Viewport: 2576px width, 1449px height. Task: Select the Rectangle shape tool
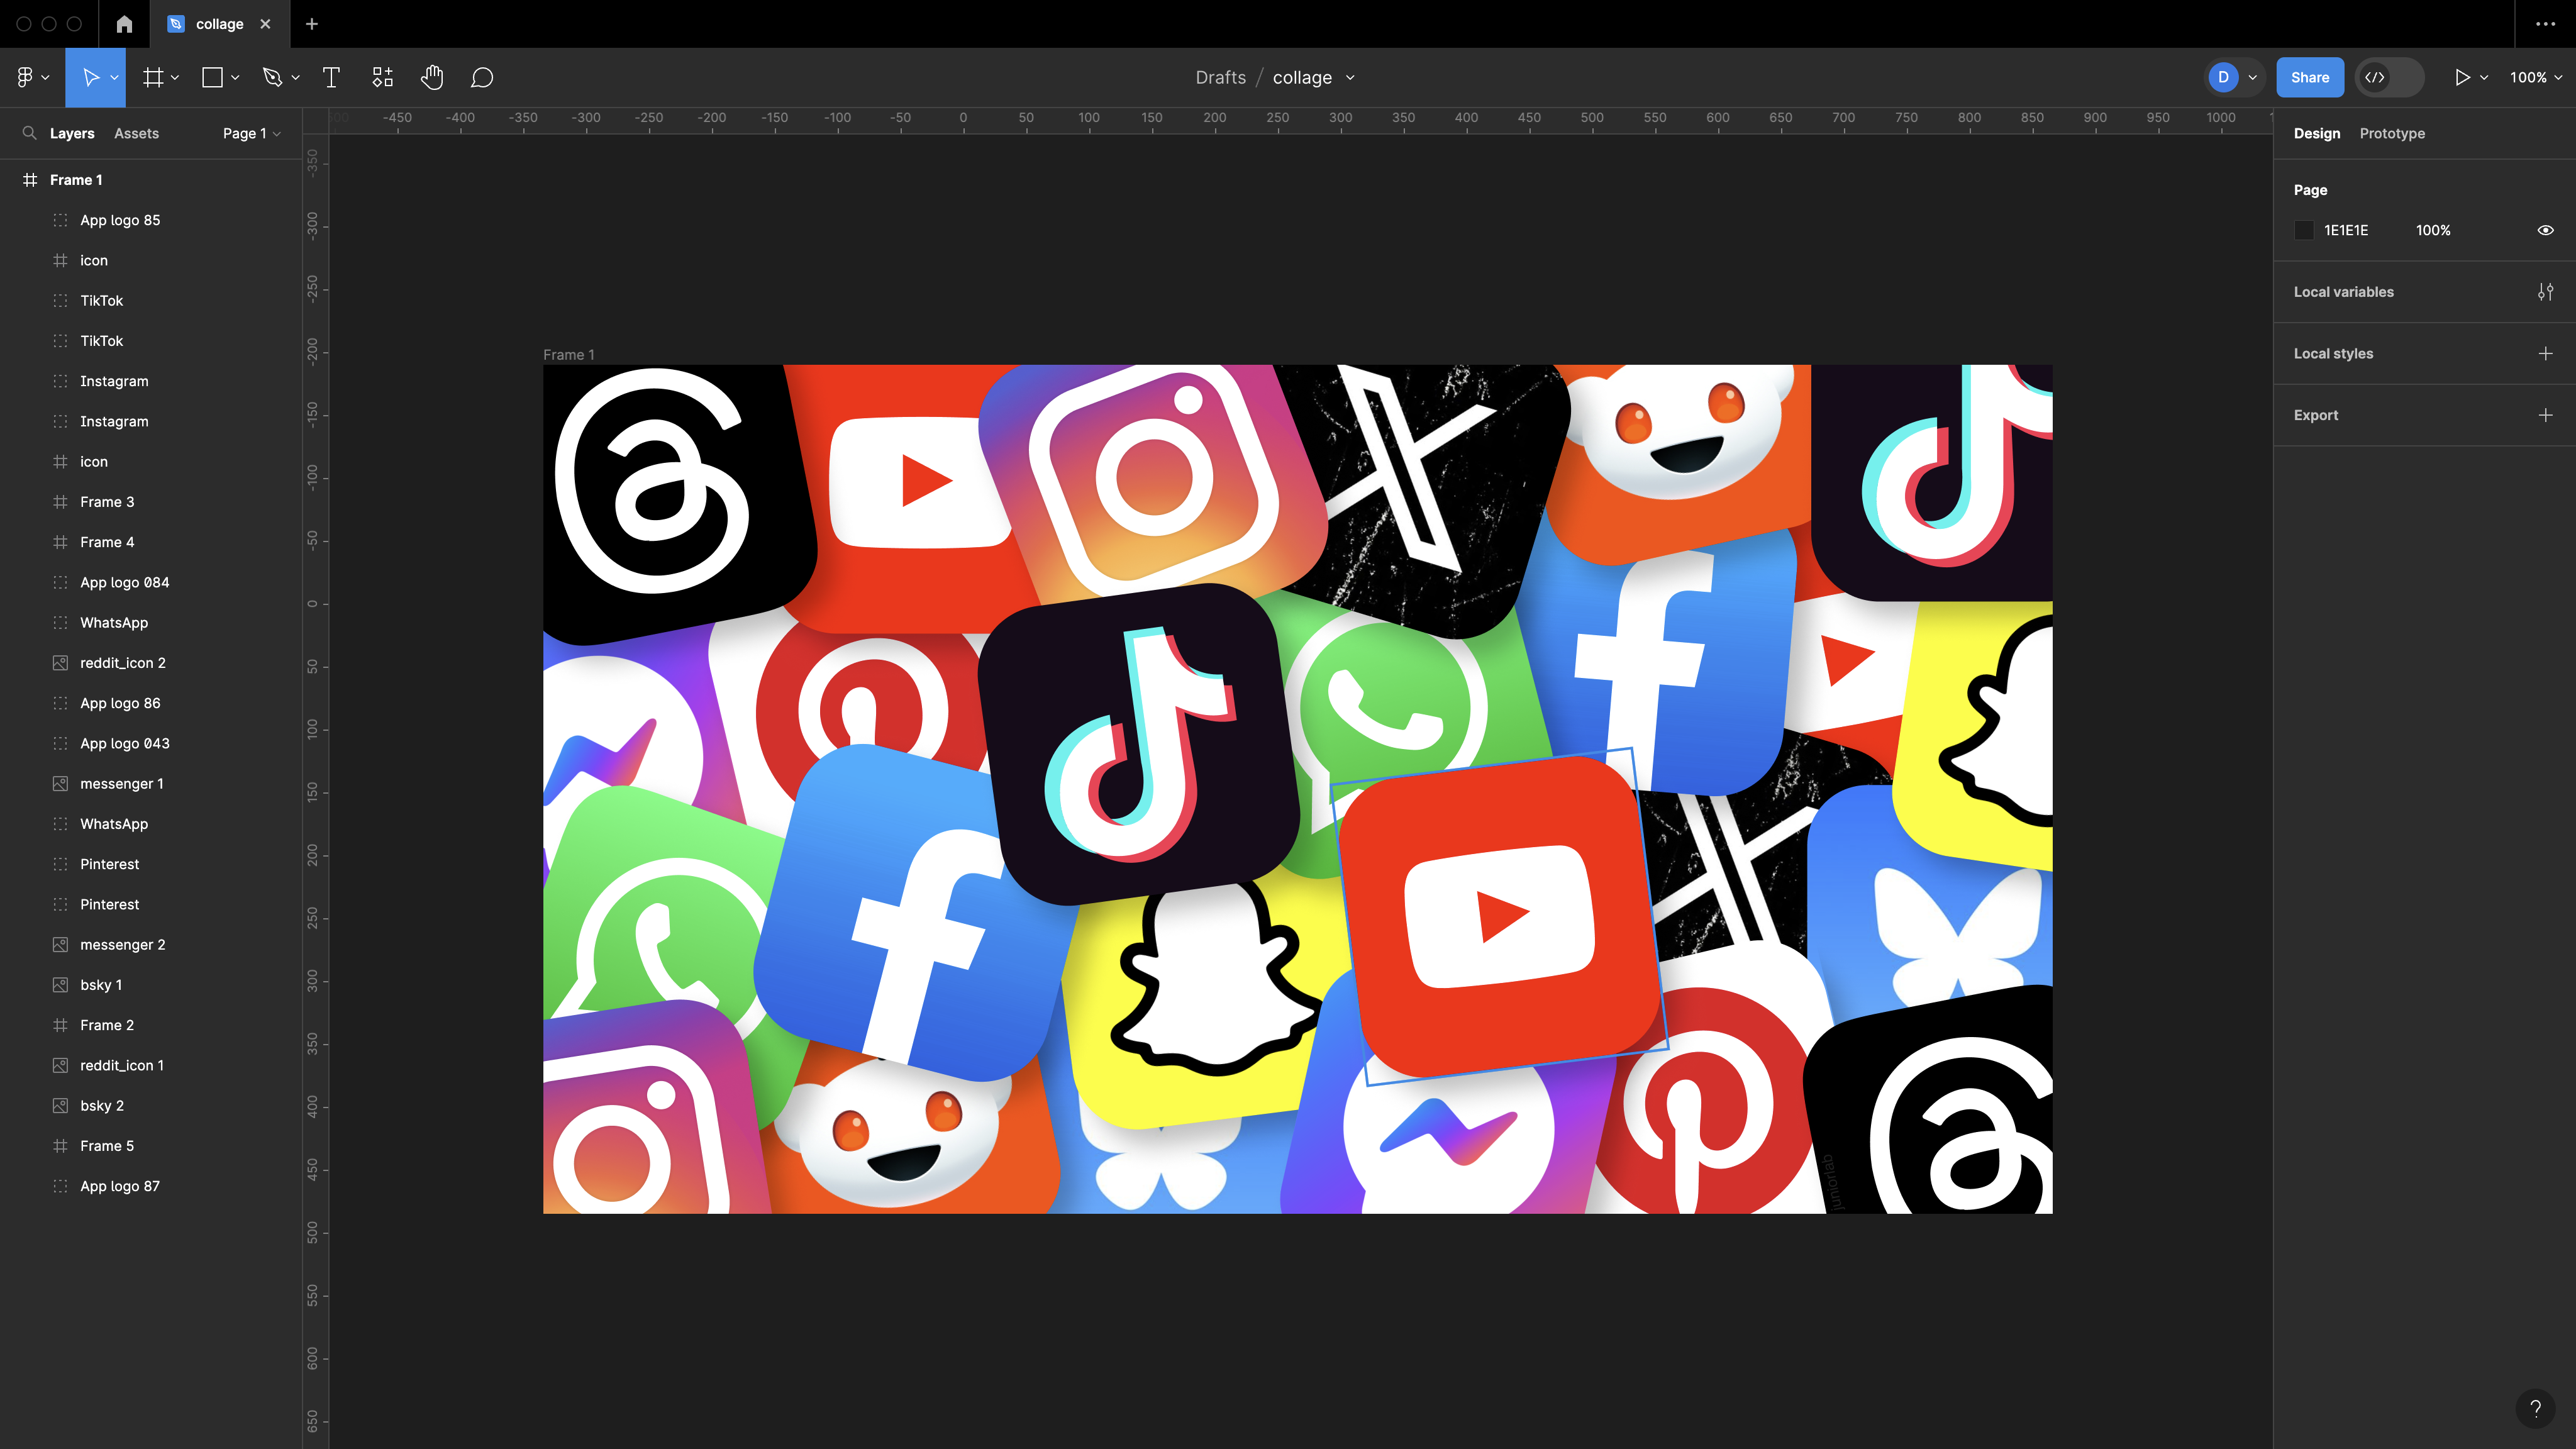click(212, 77)
